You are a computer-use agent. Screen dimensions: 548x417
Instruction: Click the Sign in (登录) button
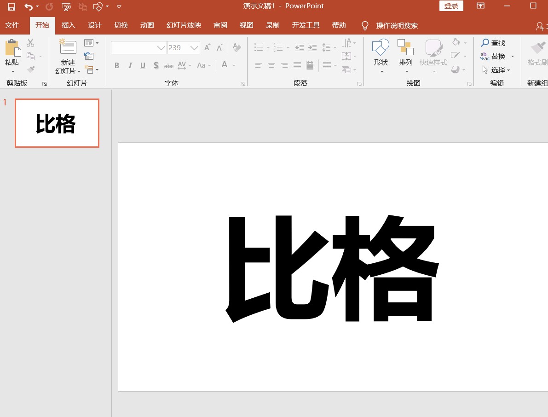tap(451, 6)
